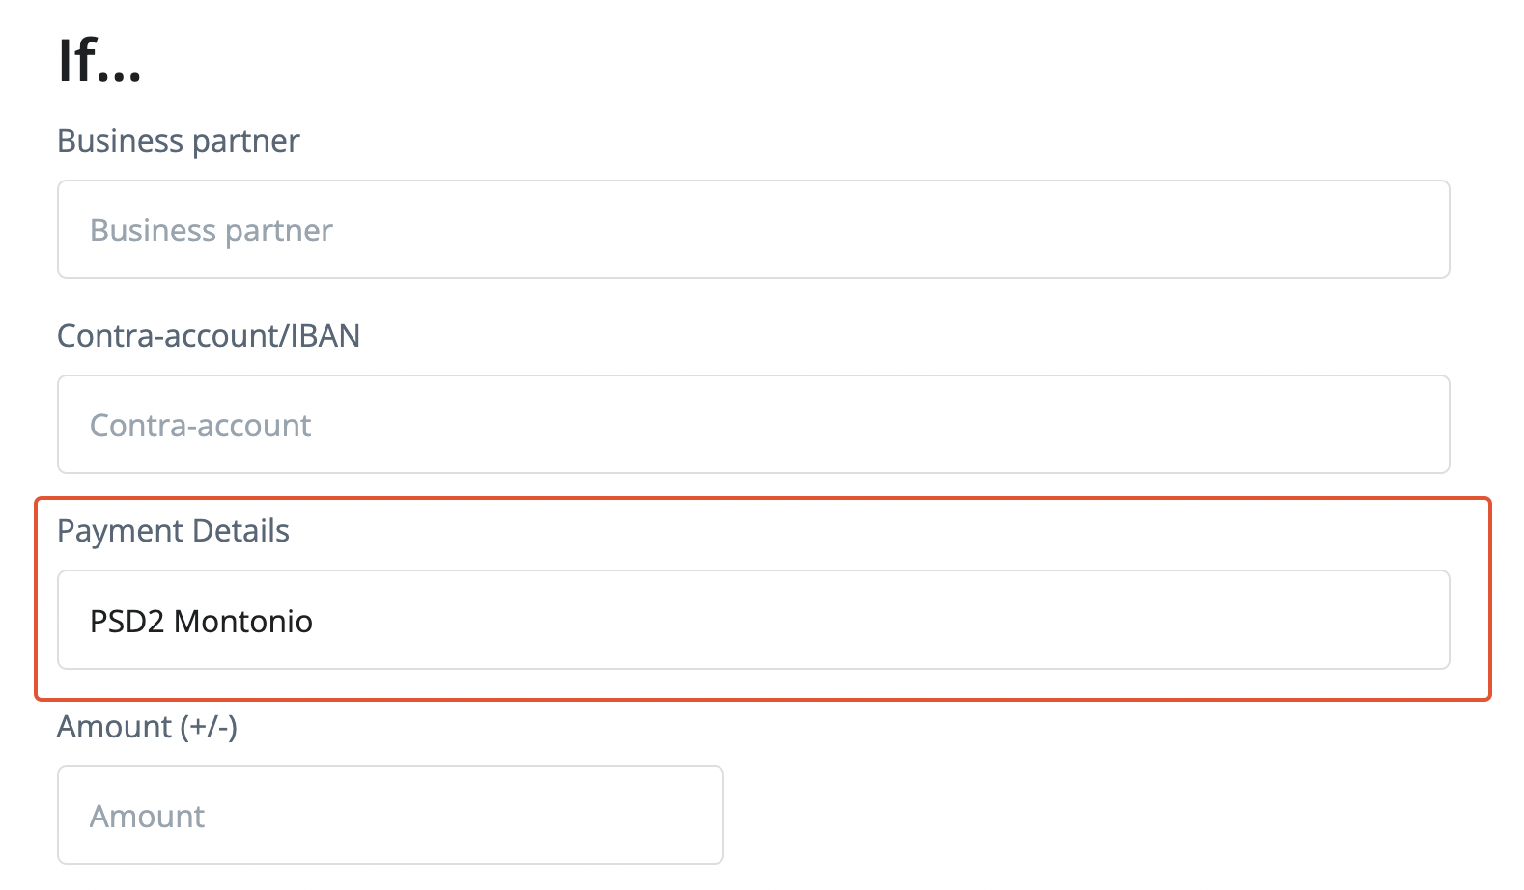Click the "Contra-account/IBAN" label
1524x890 pixels.
coord(209,336)
